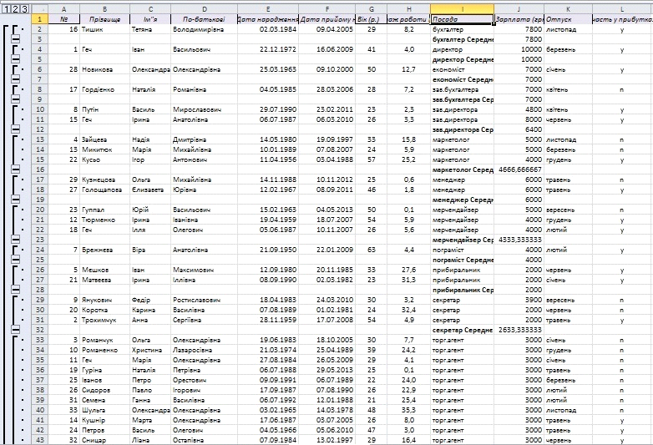653x445 pixels.
Task: Select the маркетолог Серед subtotal label
Action: [463, 169]
